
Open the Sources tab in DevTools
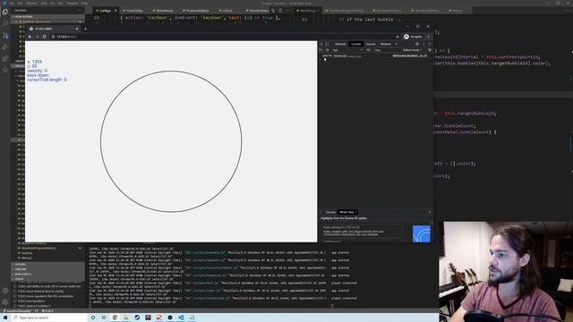(371, 44)
